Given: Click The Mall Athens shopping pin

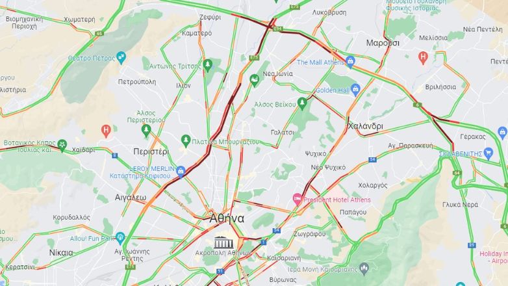Looking at the screenshot, I should point(350,62).
